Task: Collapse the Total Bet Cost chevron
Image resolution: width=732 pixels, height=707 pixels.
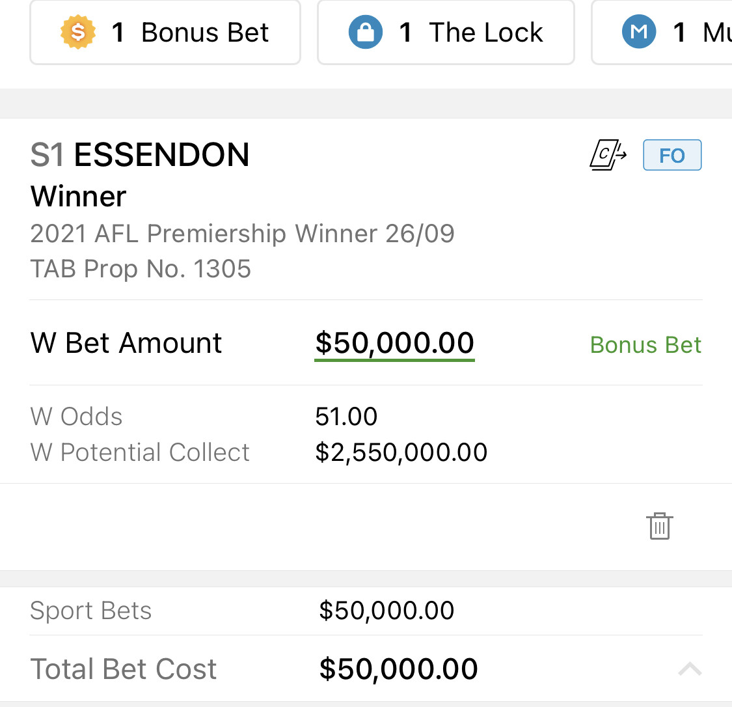Action: click(690, 669)
